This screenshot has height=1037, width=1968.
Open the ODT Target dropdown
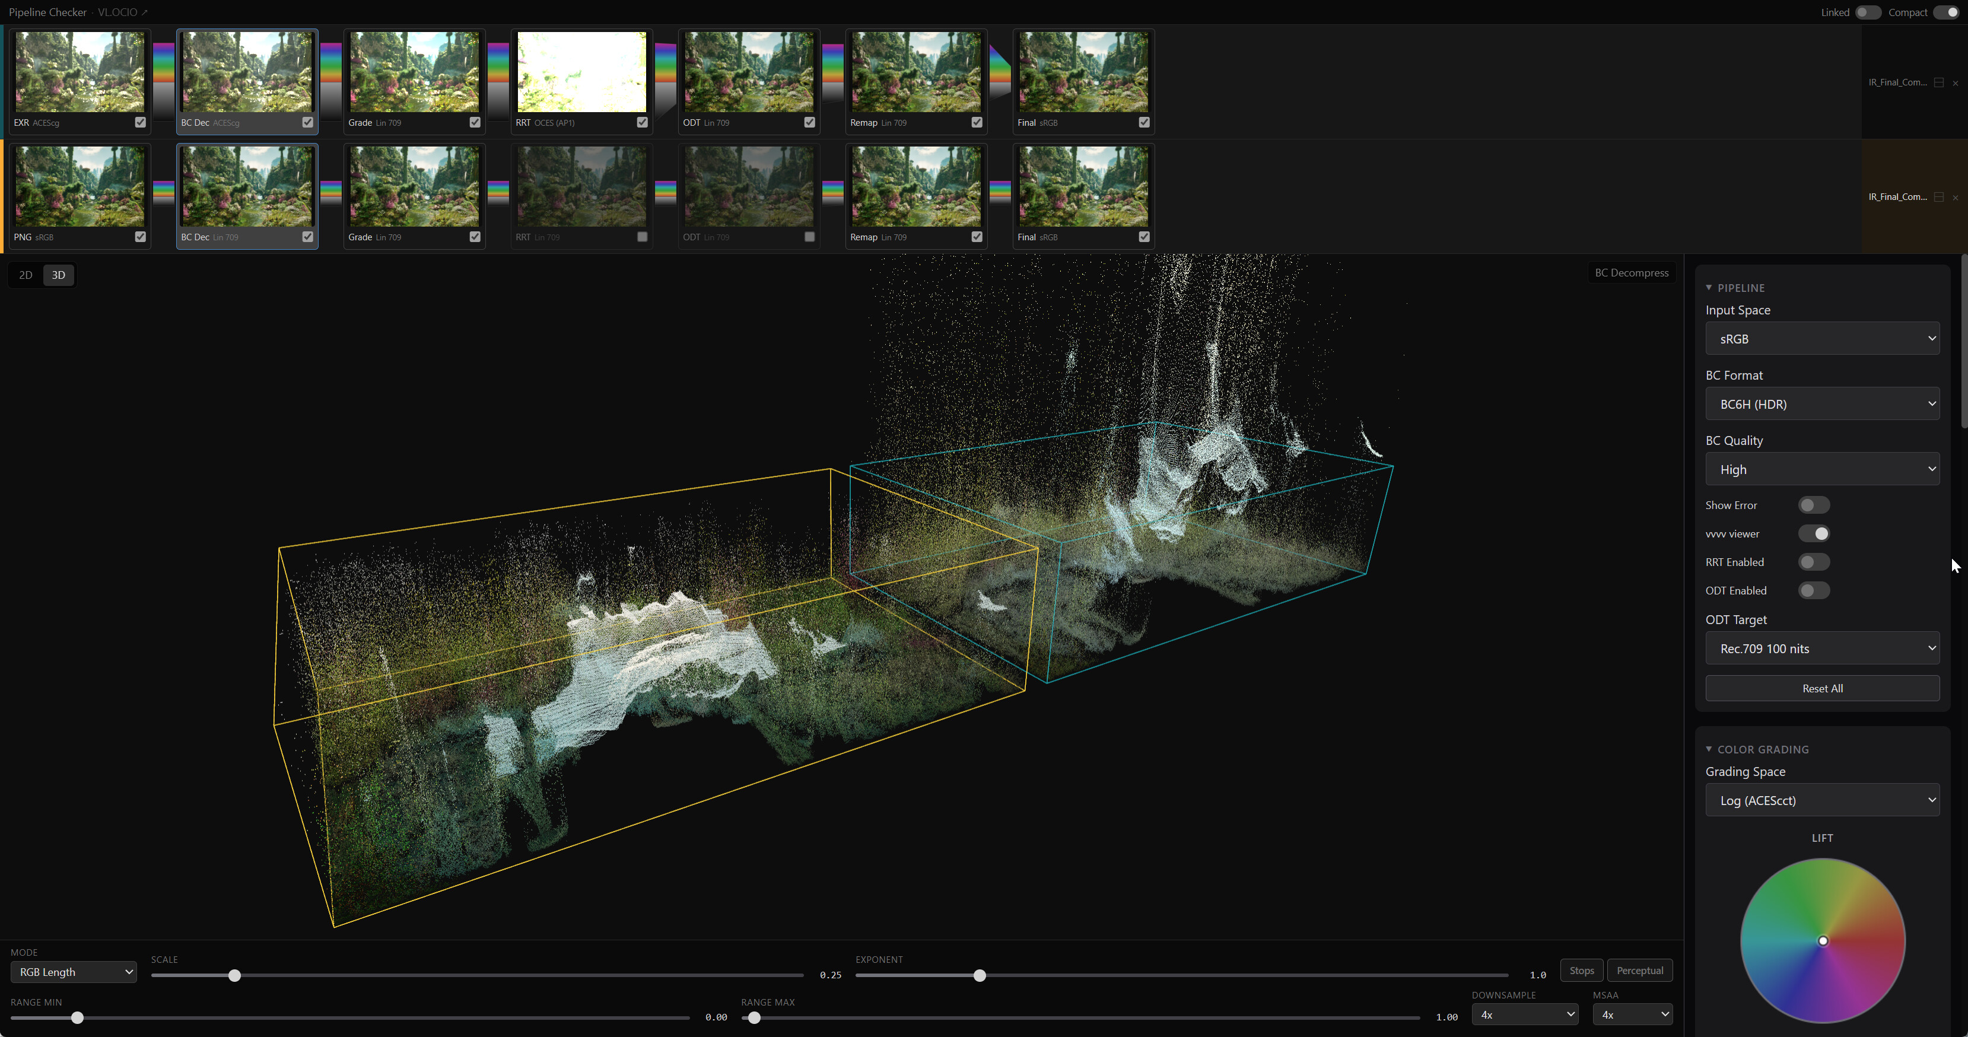tap(1822, 648)
